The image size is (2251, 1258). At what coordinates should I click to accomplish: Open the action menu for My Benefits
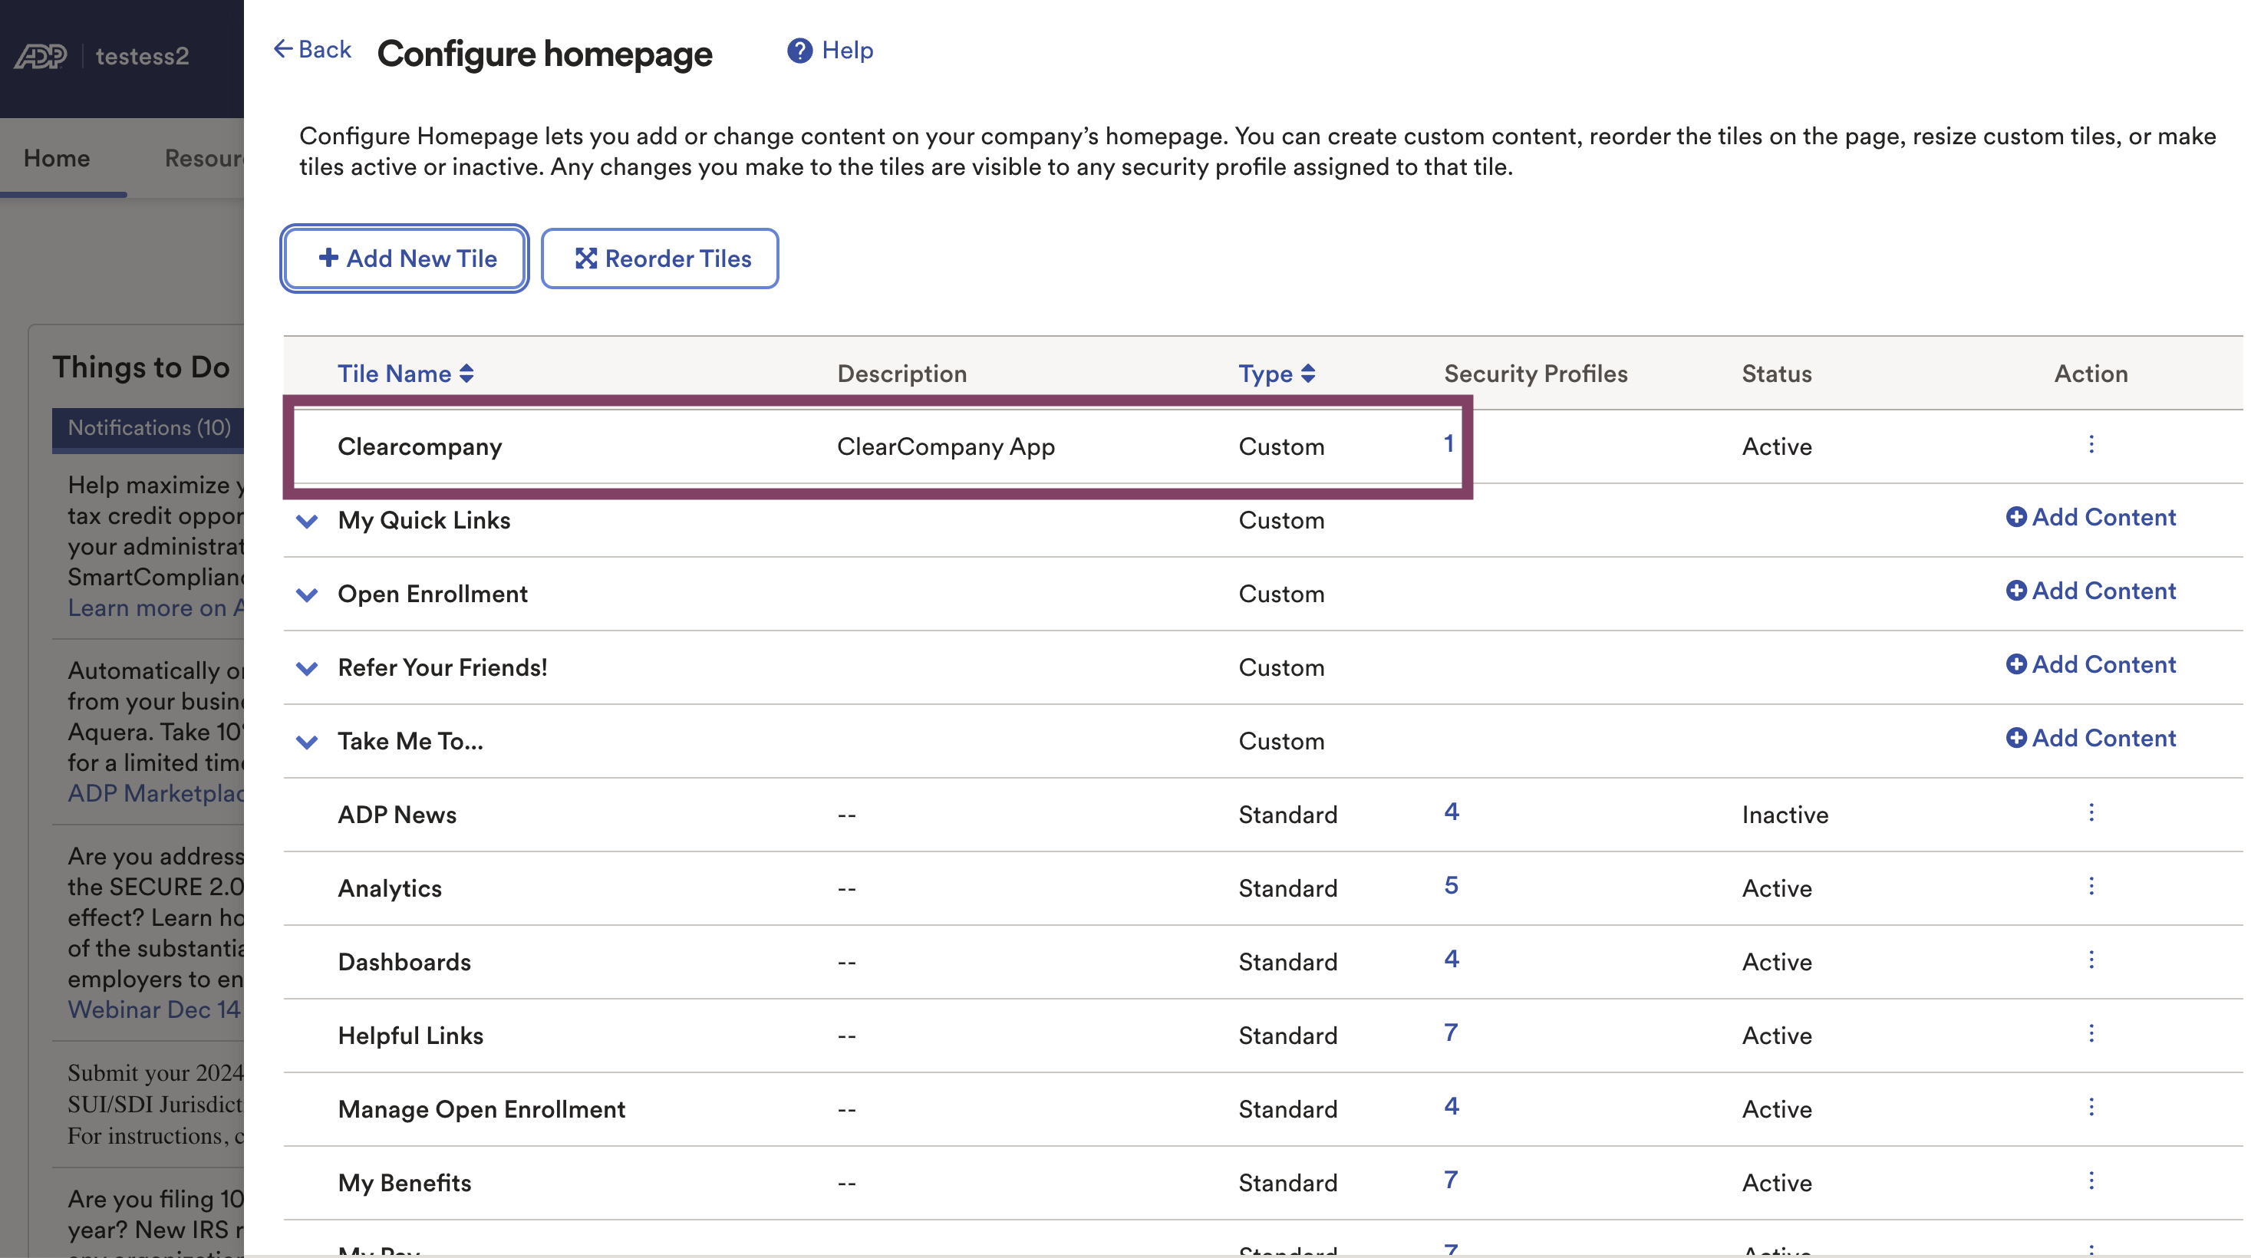[x=2091, y=1181]
